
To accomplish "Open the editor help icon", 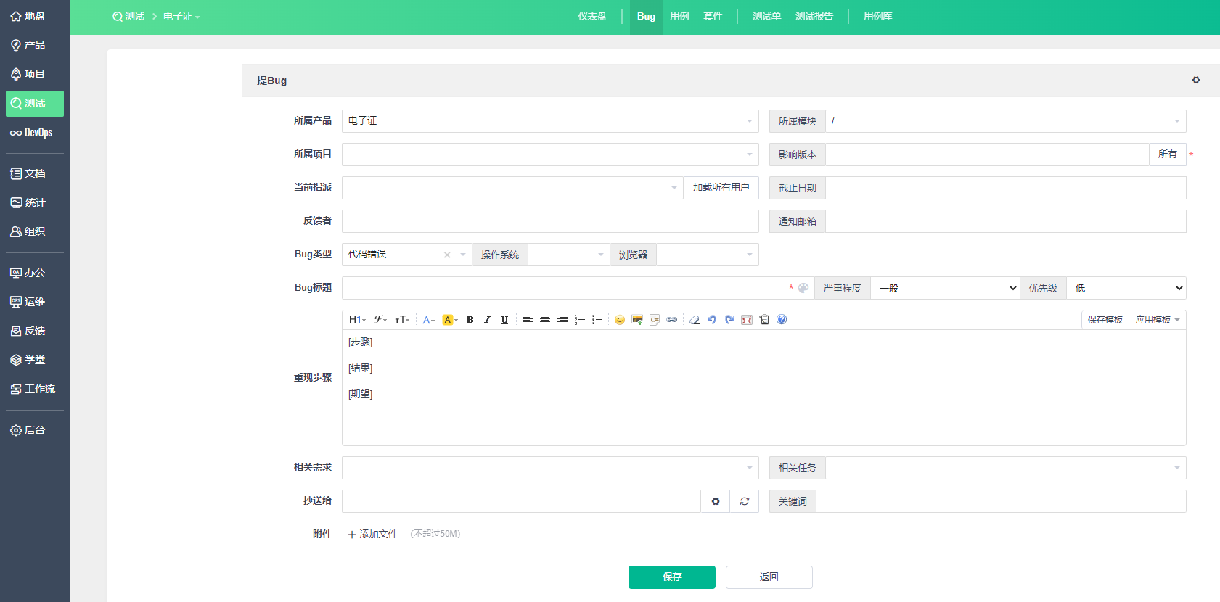I will [x=782, y=320].
